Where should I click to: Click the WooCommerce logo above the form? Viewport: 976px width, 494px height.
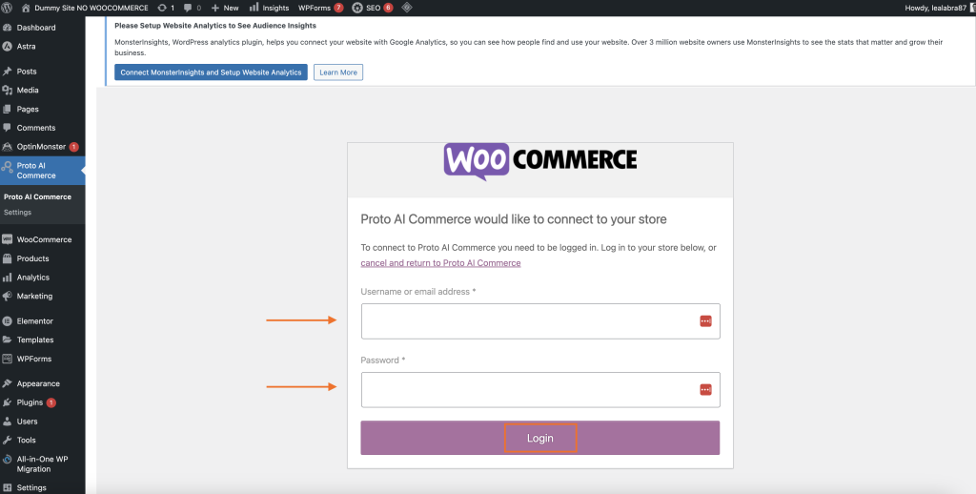tap(540, 161)
